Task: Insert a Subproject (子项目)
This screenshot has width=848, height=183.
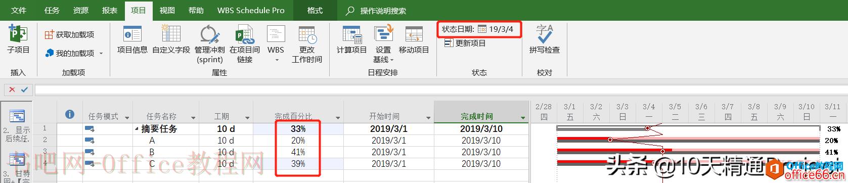Action: [x=18, y=40]
